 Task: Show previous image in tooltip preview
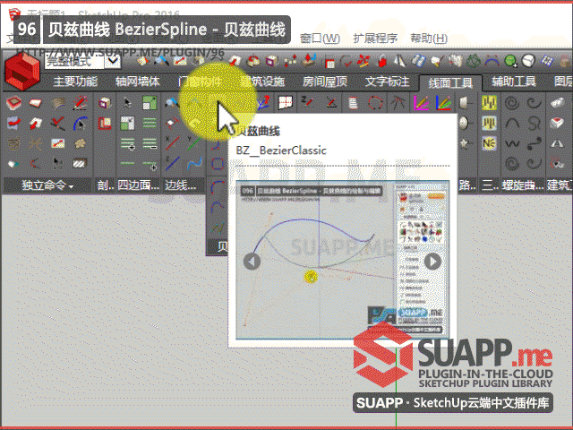[x=252, y=261]
